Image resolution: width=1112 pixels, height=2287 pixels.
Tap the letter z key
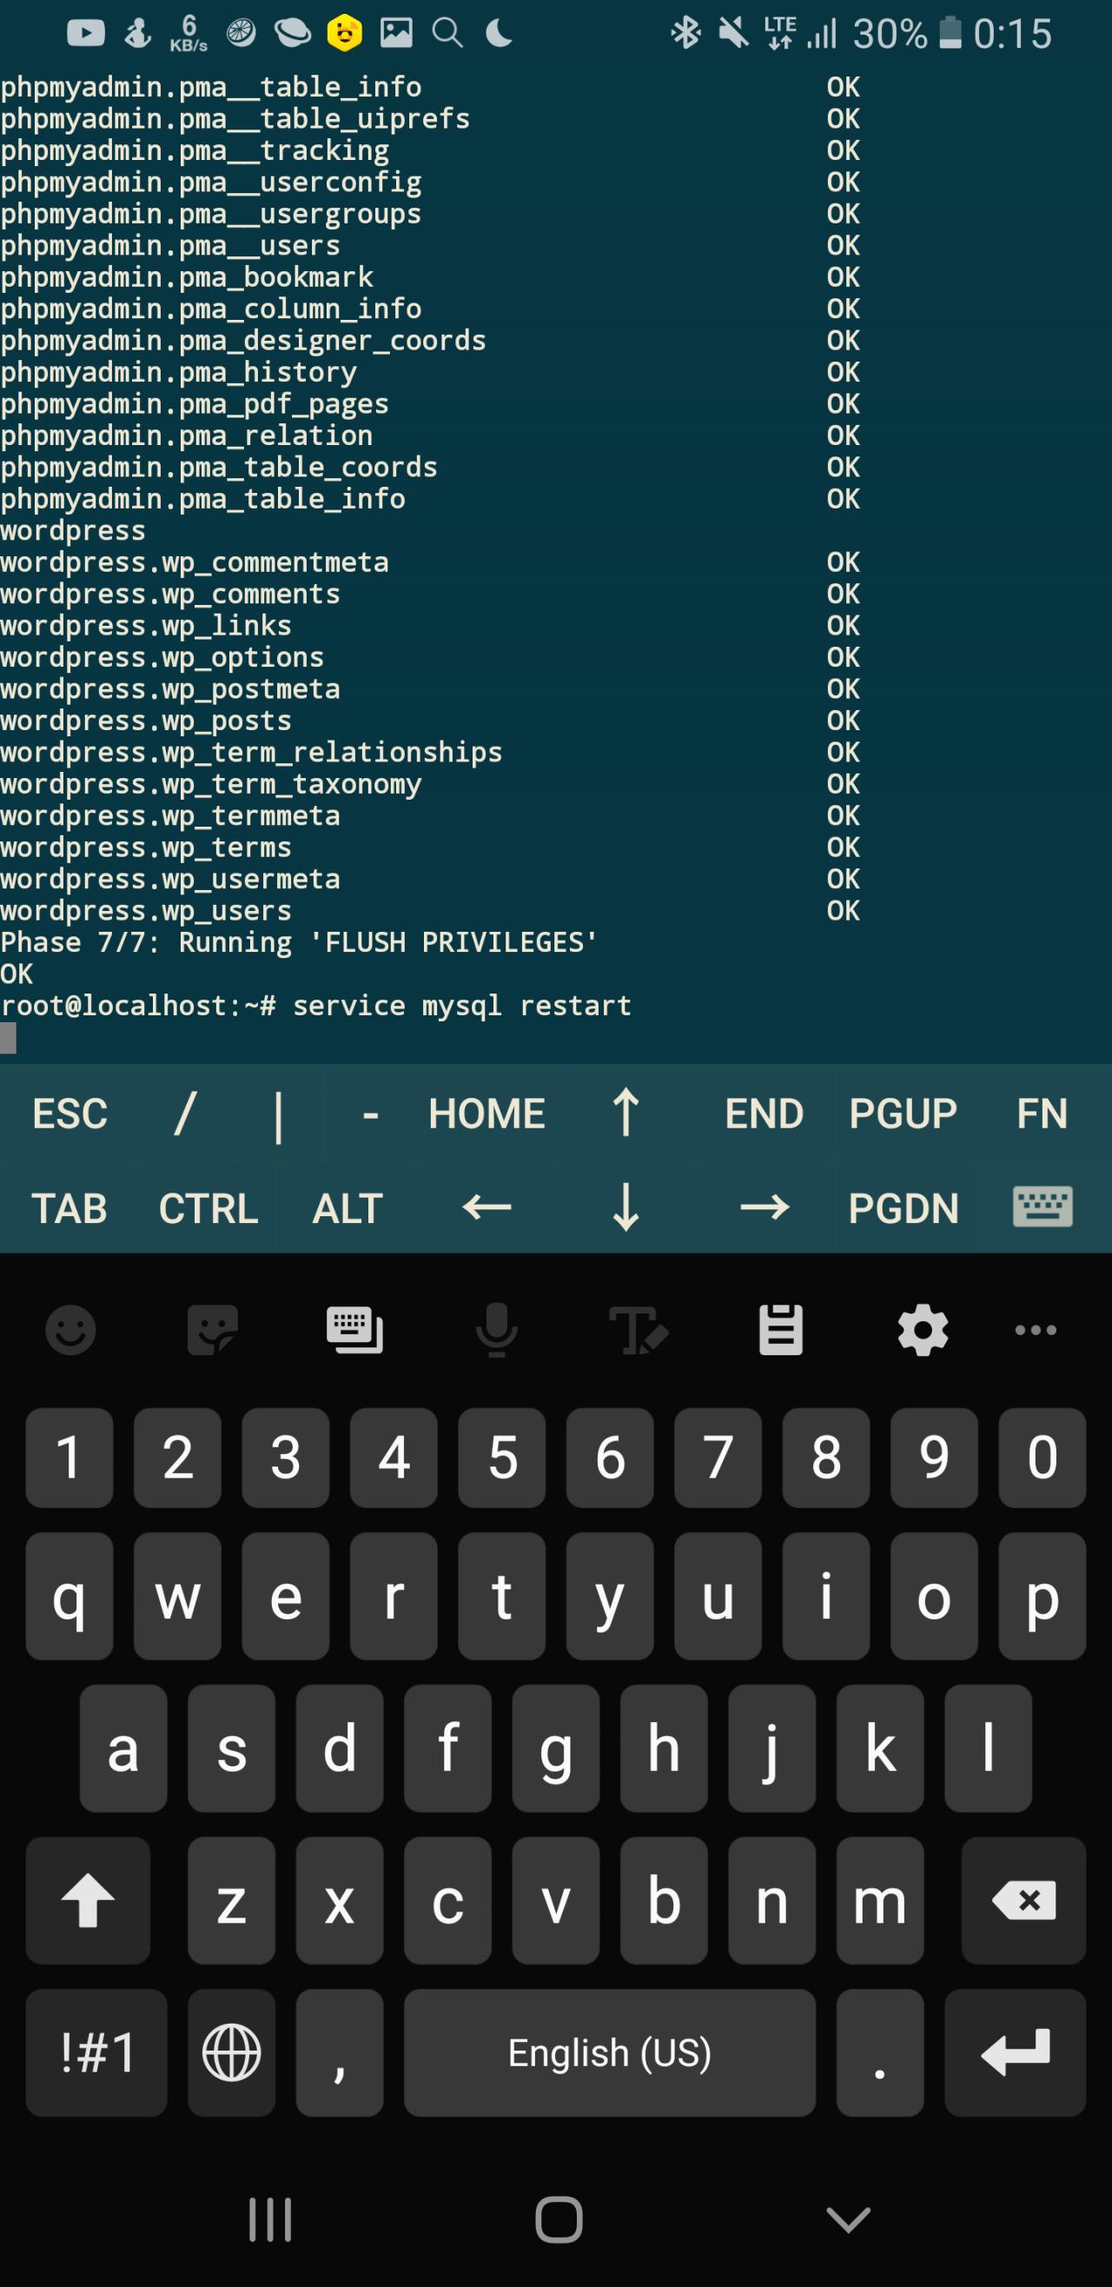pyautogui.click(x=232, y=1900)
